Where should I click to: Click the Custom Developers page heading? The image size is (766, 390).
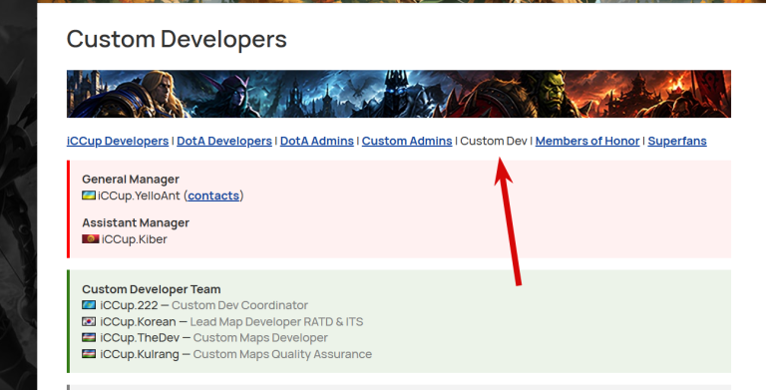(x=177, y=39)
